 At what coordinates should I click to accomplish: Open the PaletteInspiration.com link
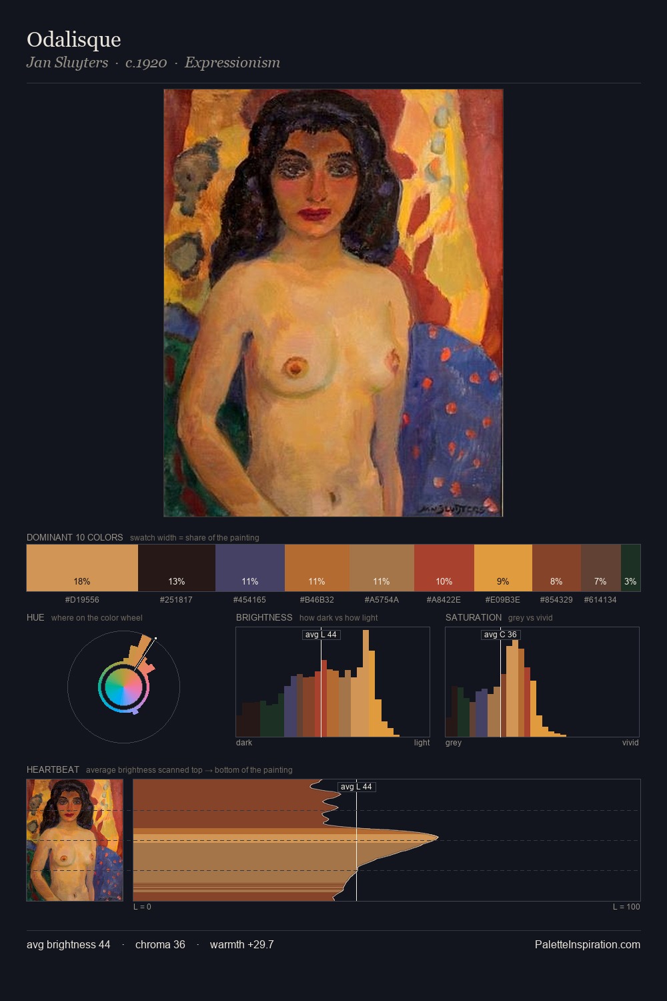588,945
